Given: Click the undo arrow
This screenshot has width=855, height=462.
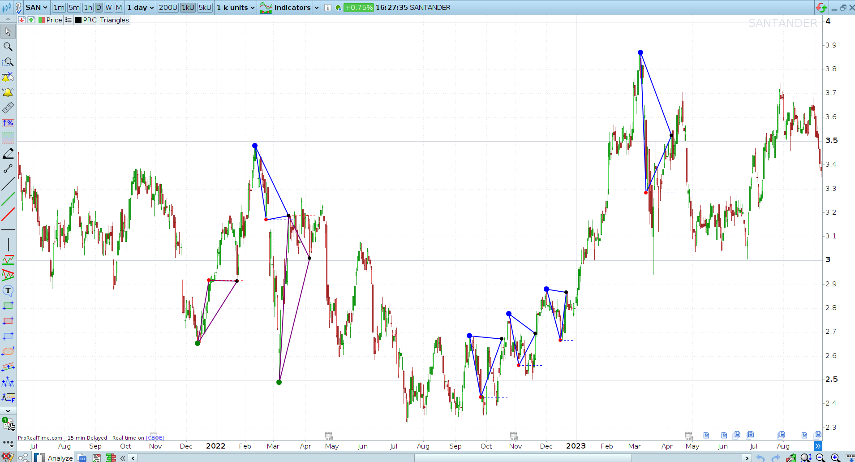Looking at the screenshot, I should (x=760, y=458).
